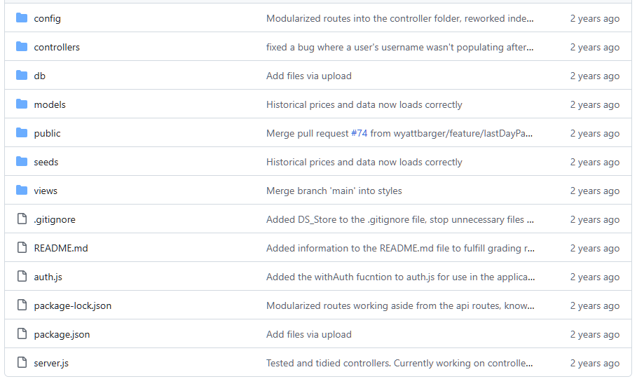This screenshot has width=637, height=379.
Task: Click the controllers folder icon
Action: coord(22,47)
